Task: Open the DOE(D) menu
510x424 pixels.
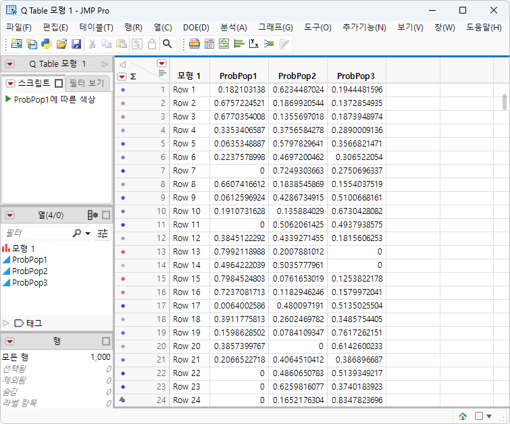Action: [196, 27]
